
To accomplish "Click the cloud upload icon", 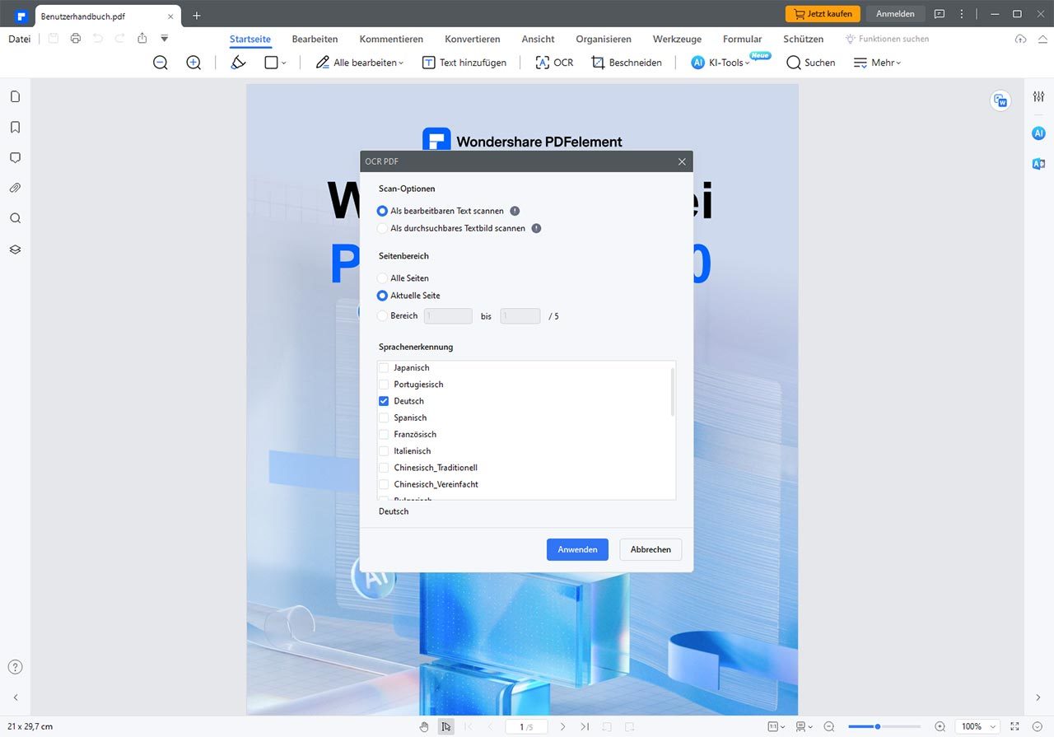I will coord(1020,39).
